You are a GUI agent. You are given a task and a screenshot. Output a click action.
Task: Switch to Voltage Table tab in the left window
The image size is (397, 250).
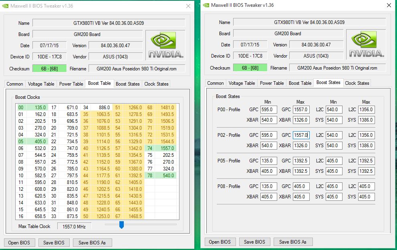pos(41,84)
